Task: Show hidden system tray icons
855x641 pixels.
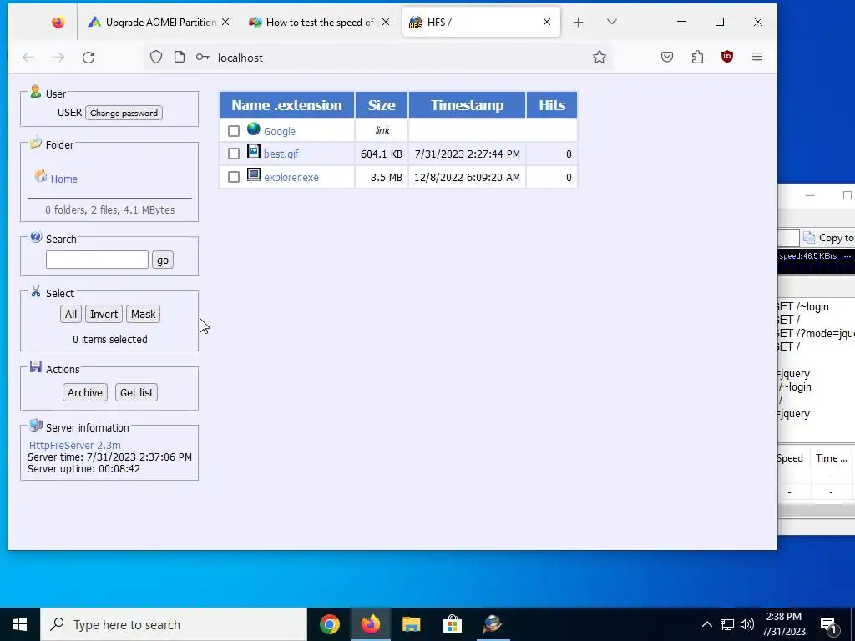Action: 706,624
